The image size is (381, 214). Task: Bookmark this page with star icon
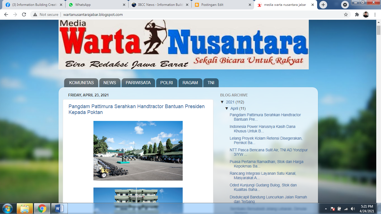pyautogui.click(x=346, y=14)
